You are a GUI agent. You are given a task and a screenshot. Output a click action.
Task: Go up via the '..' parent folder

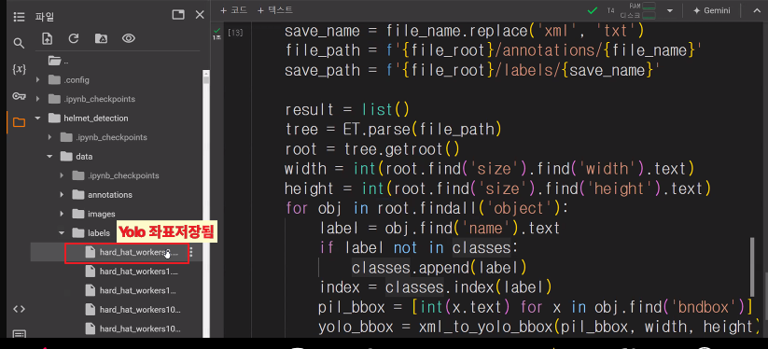click(x=58, y=62)
